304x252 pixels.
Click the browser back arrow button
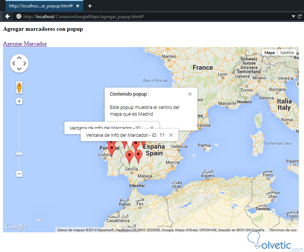coord(7,17)
